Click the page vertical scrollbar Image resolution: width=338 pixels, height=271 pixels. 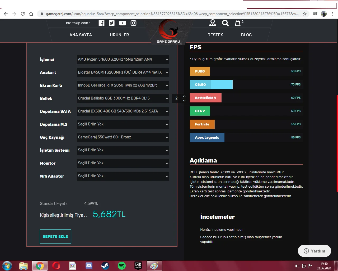(x=337, y=143)
